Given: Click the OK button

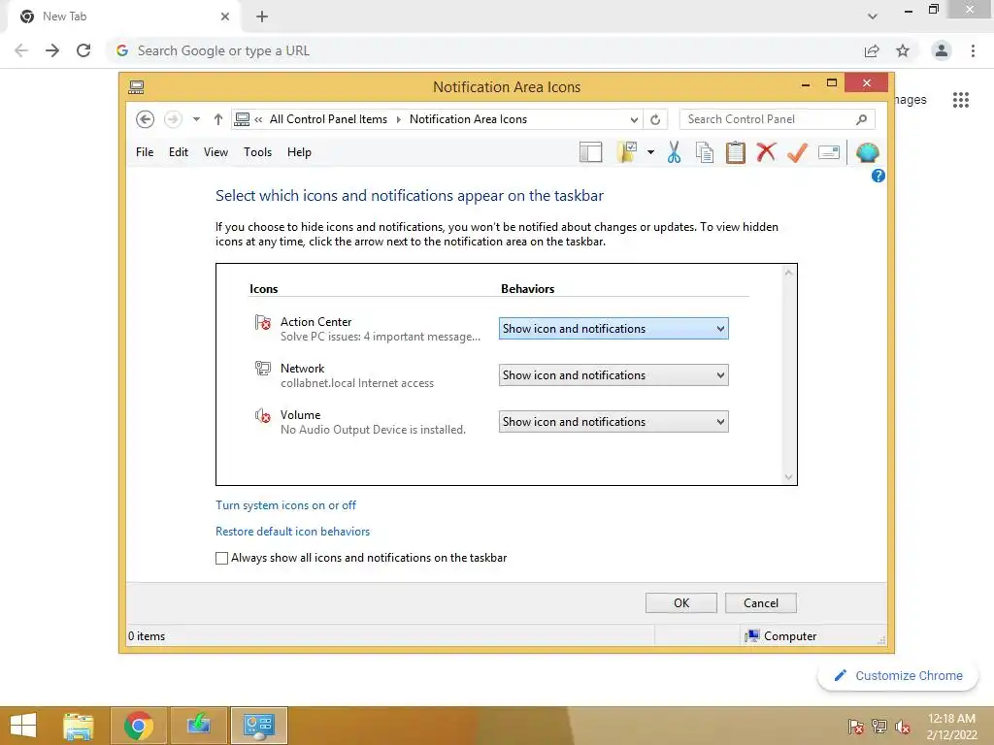Looking at the screenshot, I should coord(680,603).
